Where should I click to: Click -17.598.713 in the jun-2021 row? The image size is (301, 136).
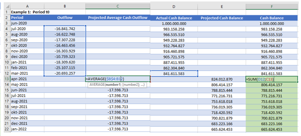(118, 90)
